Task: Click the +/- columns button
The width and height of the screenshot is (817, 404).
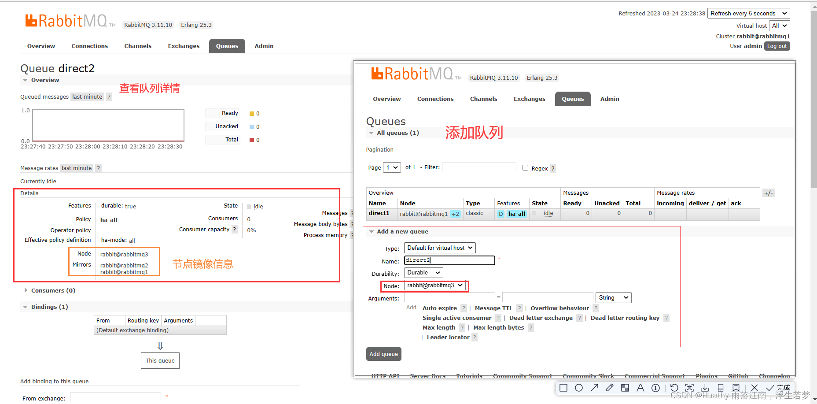Action: tap(768, 193)
